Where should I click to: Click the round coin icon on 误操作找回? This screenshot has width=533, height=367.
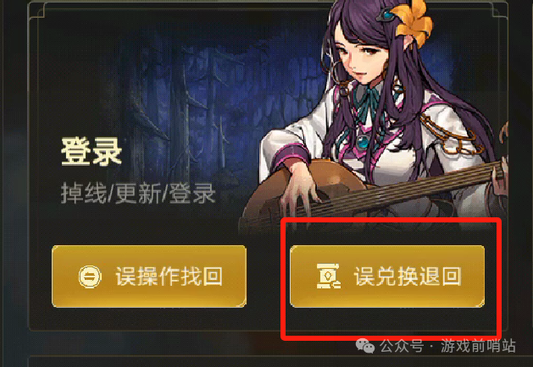click(x=90, y=277)
